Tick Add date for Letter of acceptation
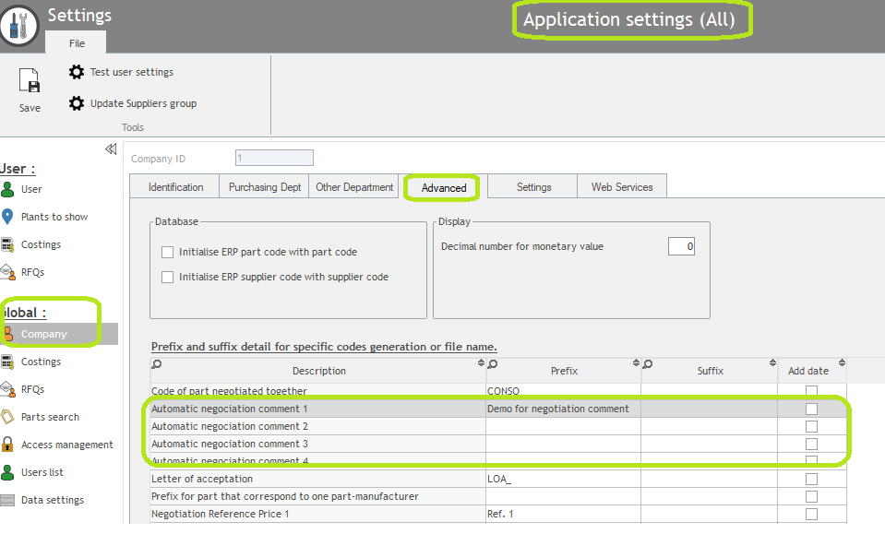 pos(811,480)
